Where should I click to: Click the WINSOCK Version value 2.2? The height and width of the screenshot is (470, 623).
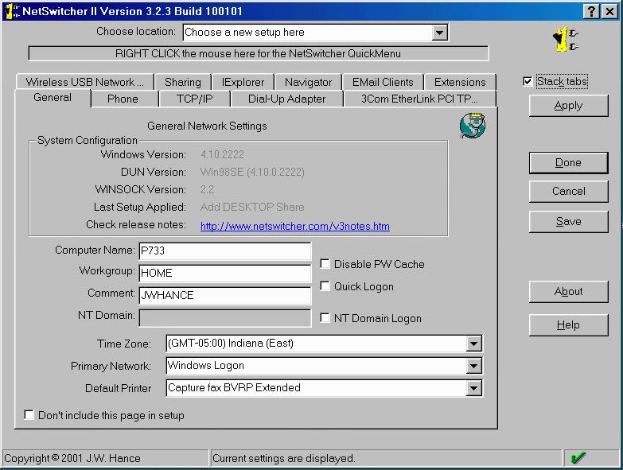coord(207,189)
